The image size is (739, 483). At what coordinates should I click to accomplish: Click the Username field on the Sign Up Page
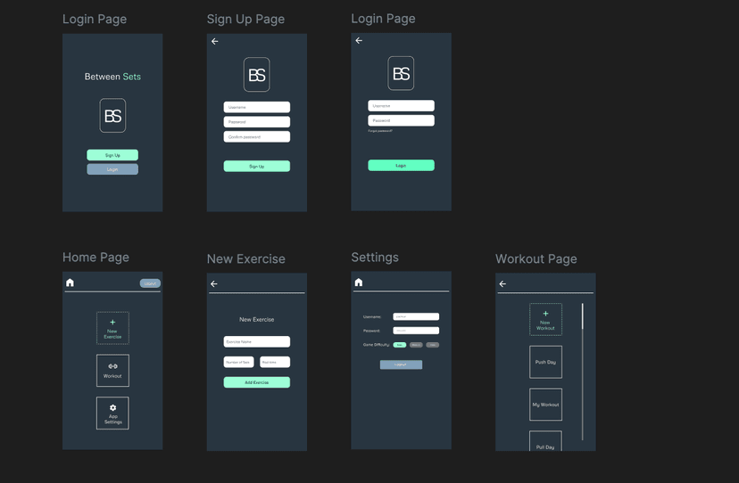[x=257, y=107]
